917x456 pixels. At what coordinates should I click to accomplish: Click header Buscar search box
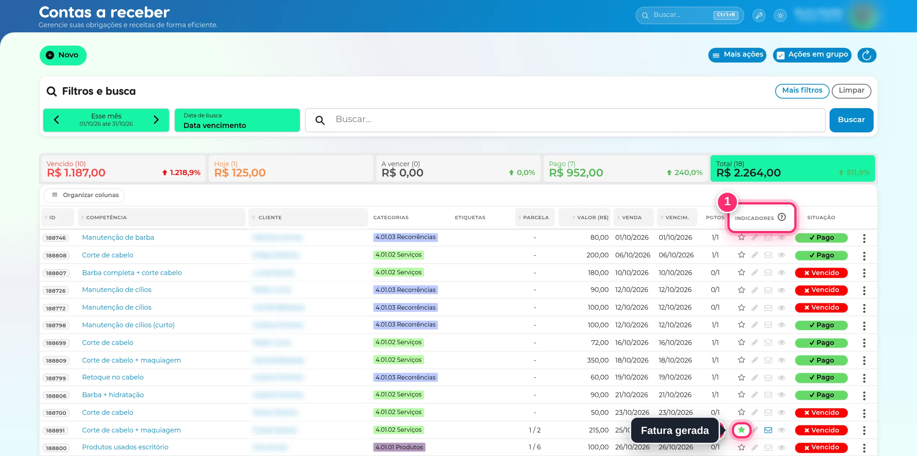(690, 15)
